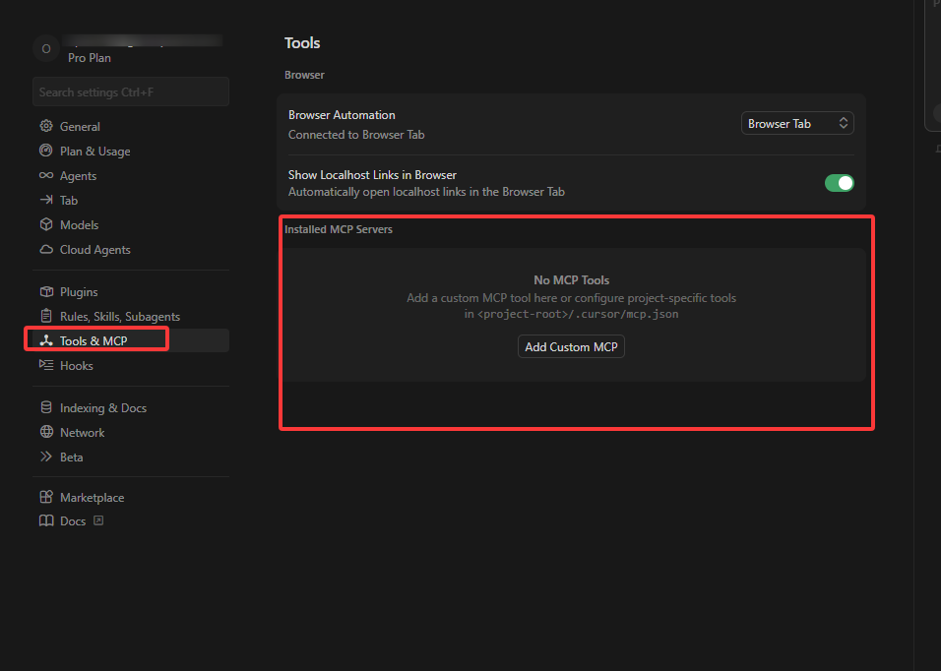
Task: Click the Pro Plan label
Action: pyautogui.click(x=90, y=58)
